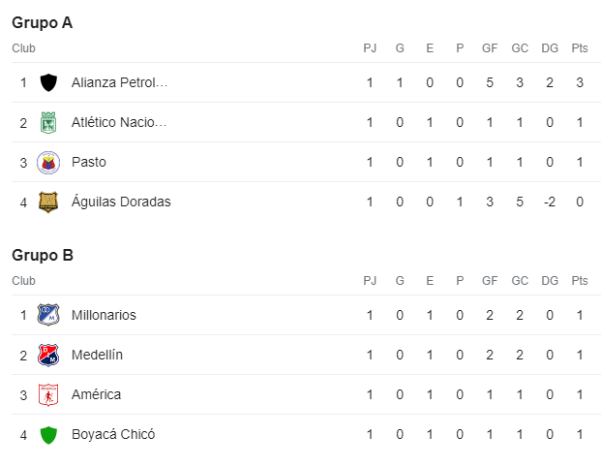Click the Alianza Petrolera black shield crest

48,82
